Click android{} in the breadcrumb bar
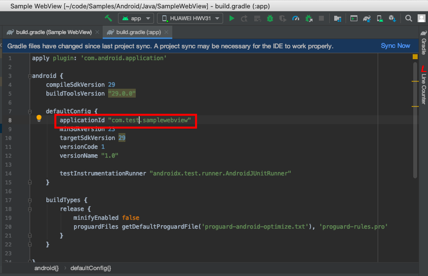This screenshot has width=428, height=276. pyautogui.click(x=46, y=268)
